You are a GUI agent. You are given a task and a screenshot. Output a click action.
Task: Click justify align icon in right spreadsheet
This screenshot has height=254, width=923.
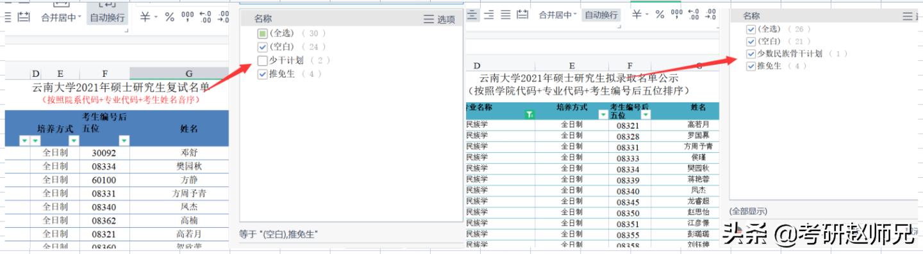pyautogui.click(x=506, y=15)
